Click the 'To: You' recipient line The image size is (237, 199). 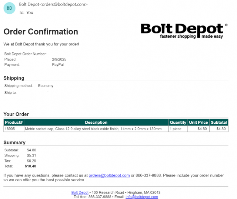[x=26, y=13]
